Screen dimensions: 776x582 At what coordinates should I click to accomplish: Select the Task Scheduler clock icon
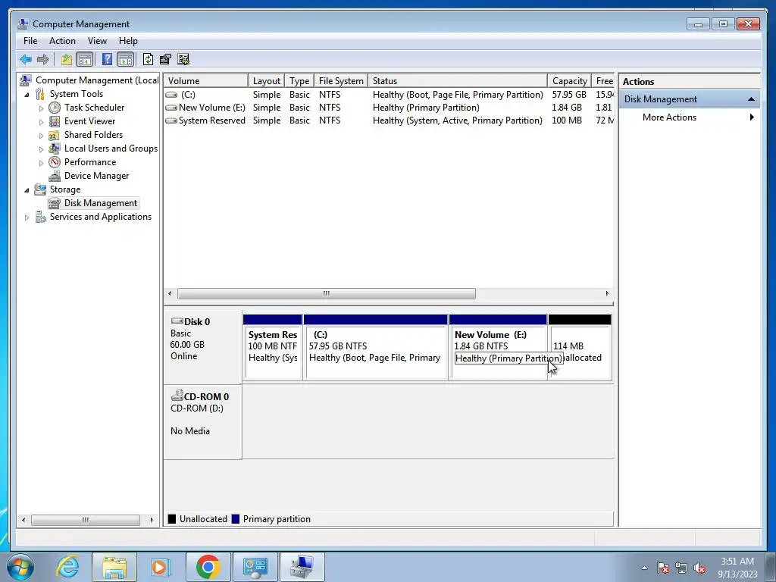pyautogui.click(x=55, y=108)
